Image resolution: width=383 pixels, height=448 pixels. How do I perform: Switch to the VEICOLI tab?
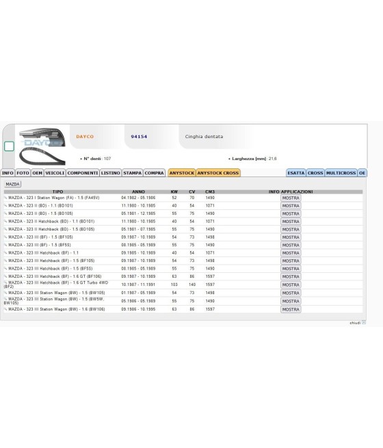click(55, 173)
